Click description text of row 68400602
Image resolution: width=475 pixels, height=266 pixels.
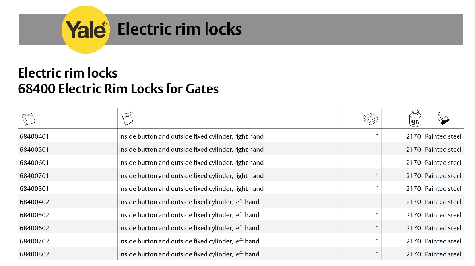[x=189, y=228]
